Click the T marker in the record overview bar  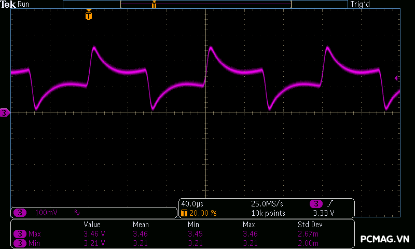pyautogui.click(x=154, y=5)
